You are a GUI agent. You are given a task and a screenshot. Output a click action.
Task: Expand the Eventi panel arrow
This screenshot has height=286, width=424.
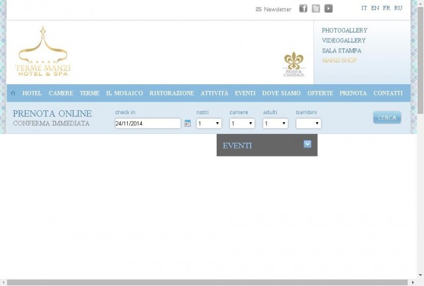(307, 144)
